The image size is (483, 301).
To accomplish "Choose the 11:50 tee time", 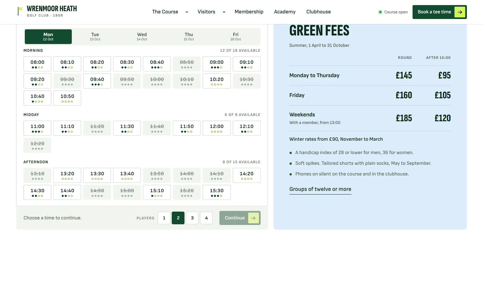I will click(187, 128).
